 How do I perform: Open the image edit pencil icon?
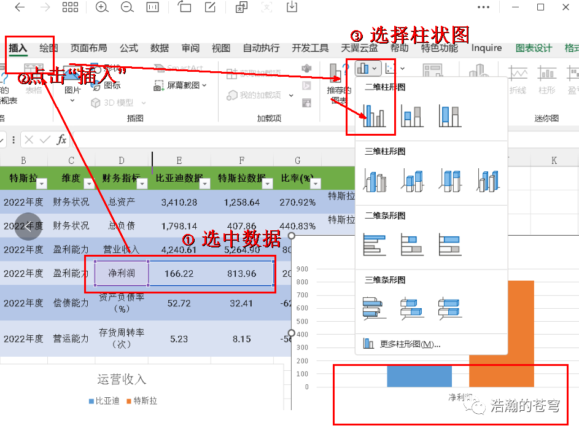click(x=210, y=7)
